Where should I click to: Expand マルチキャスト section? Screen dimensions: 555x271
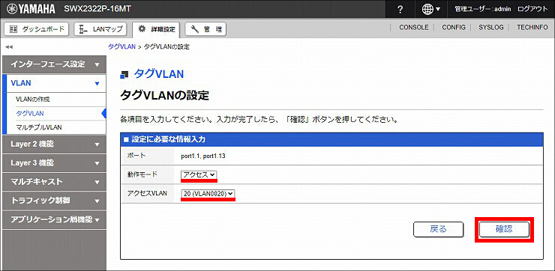(54, 182)
